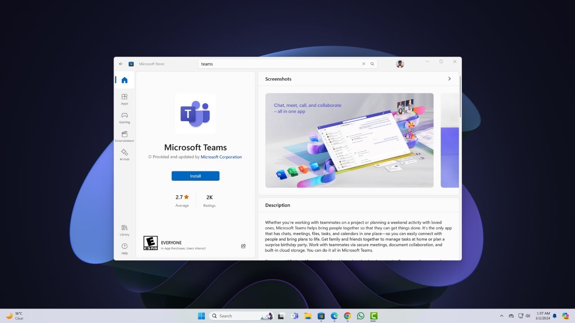
Task: Open Task View from the taskbar
Action: tap(281, 316)
